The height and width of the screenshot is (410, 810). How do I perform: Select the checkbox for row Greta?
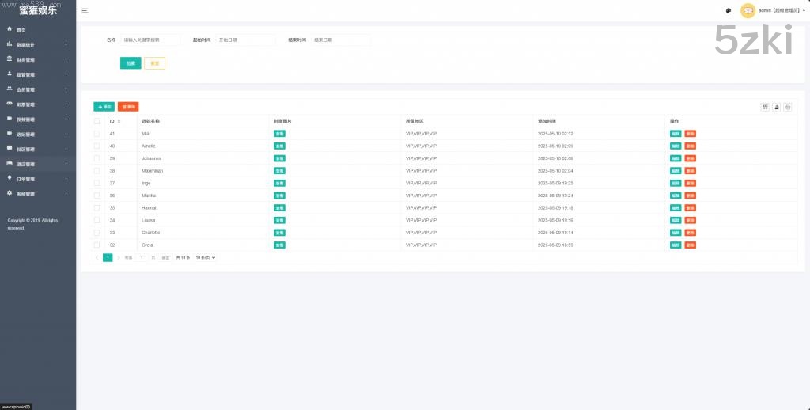point(97,245)
